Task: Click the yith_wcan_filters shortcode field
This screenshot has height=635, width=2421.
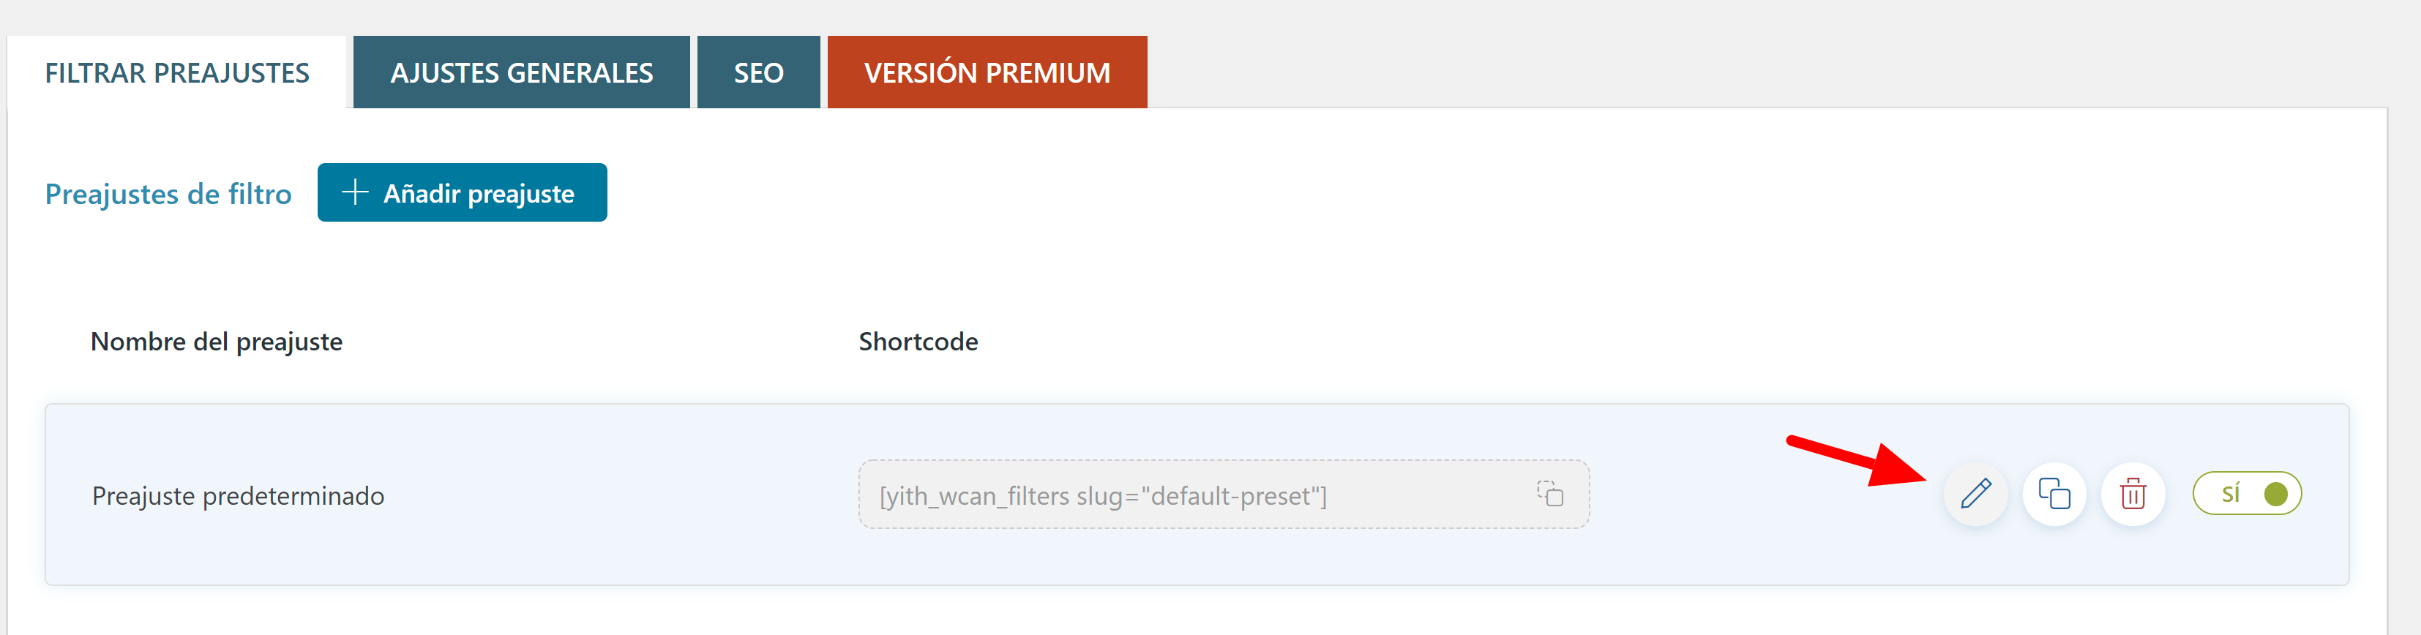Action: tap(1224, 494)
